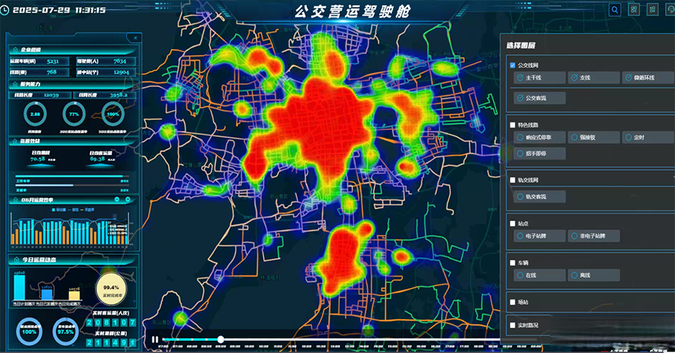Viewport: 675px width, 353px height.
Task: Click the 77% circular coverage gauge
Action: coord(74,115)
